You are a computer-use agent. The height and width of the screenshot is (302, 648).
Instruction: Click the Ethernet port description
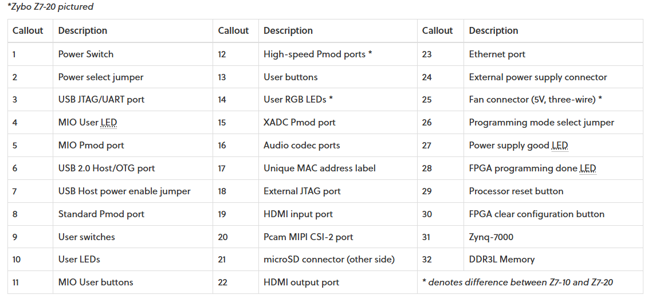point(497,54)
